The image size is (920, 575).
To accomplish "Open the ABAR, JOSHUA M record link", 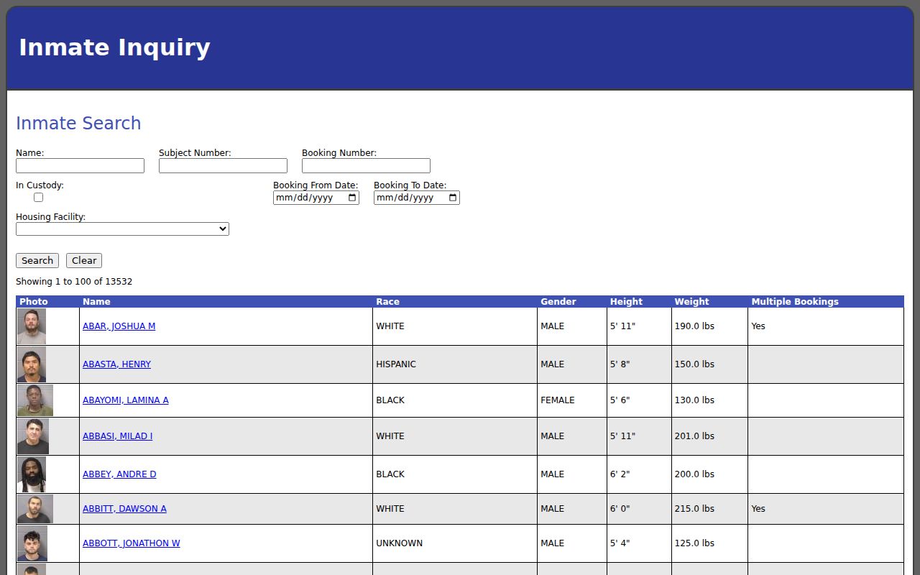I will (119, 326).
